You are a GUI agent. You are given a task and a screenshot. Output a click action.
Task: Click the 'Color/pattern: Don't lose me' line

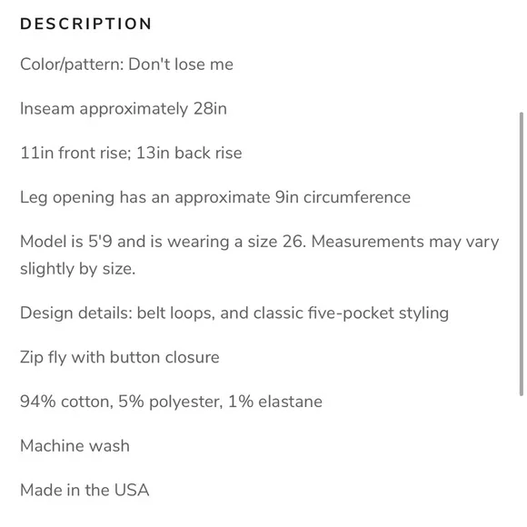click(126, 65)
